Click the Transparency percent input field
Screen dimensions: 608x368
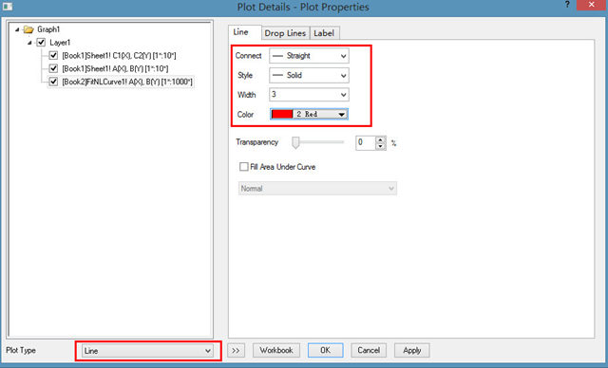[x=366, y=143]
